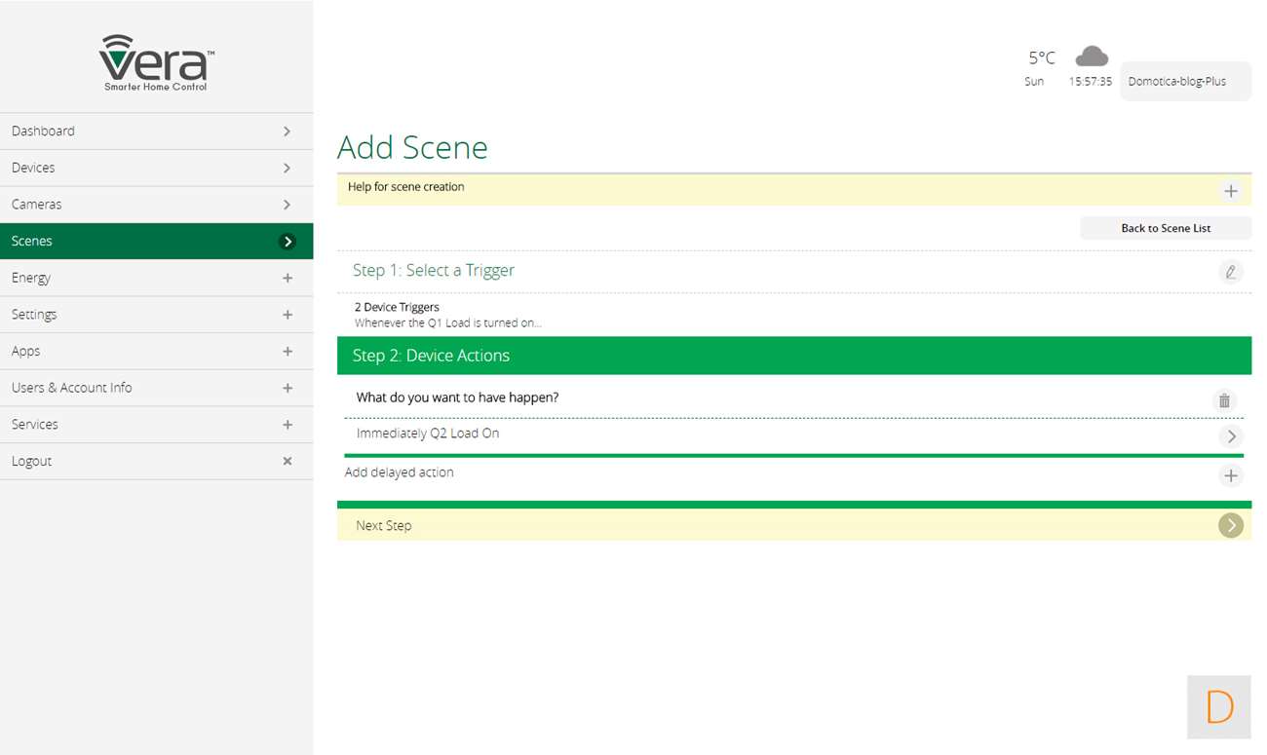Open the Dashboard menu item
Viewport: 1267px width, 755px height.
pos(156,132)
